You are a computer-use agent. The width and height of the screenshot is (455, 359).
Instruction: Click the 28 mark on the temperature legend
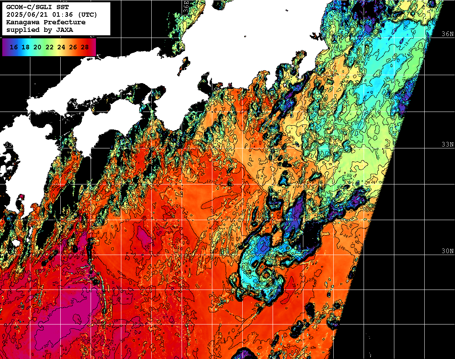[85, 47]
